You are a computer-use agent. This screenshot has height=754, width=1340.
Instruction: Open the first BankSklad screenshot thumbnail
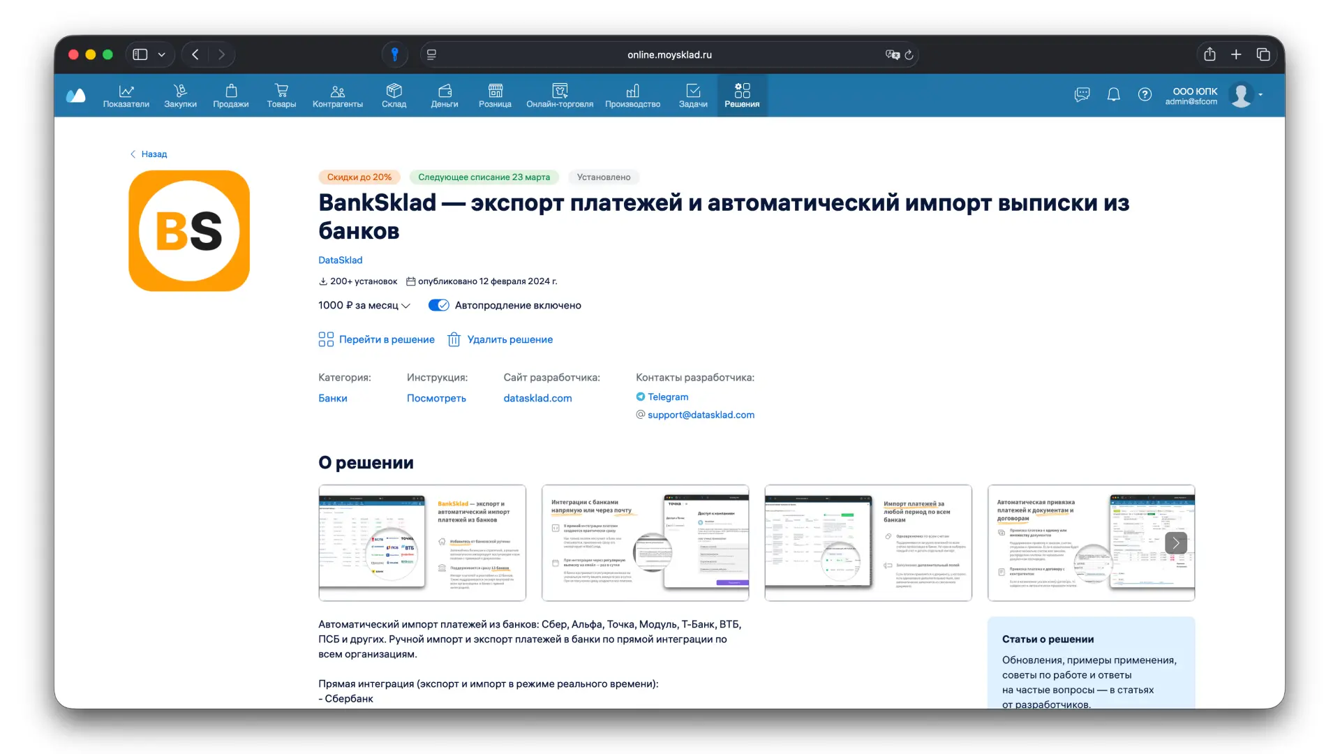(x=422, y=542)
